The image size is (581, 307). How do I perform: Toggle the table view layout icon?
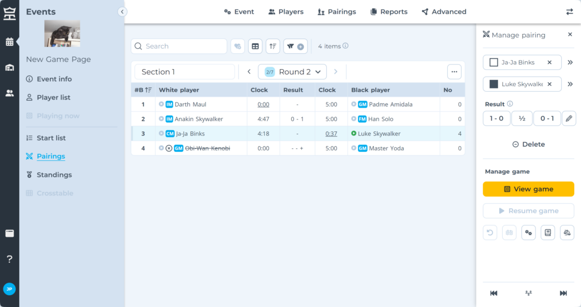coord(255,46)
